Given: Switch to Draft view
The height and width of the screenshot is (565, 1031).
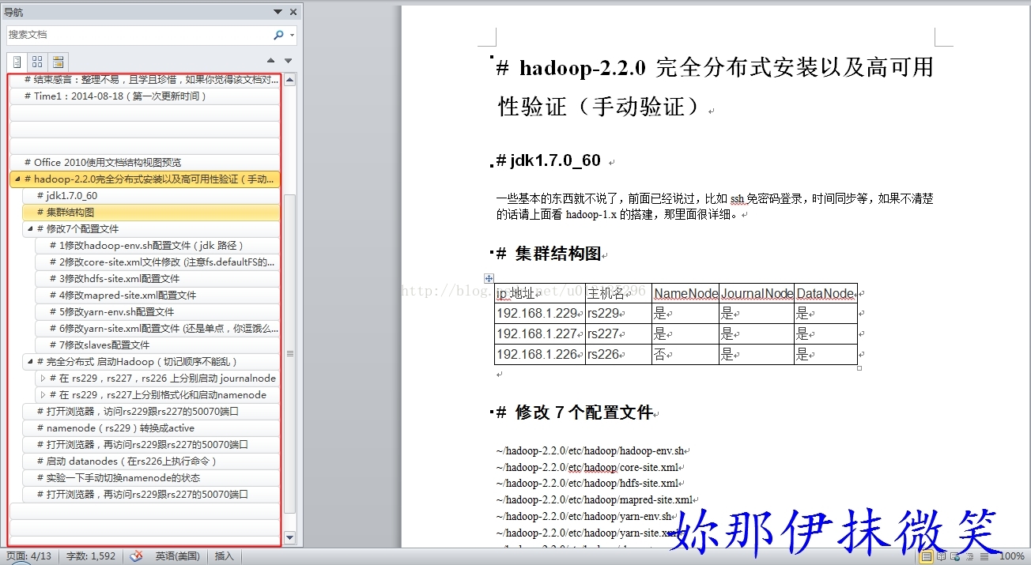Looking at the screenshot, I should (x=984, y=556).
